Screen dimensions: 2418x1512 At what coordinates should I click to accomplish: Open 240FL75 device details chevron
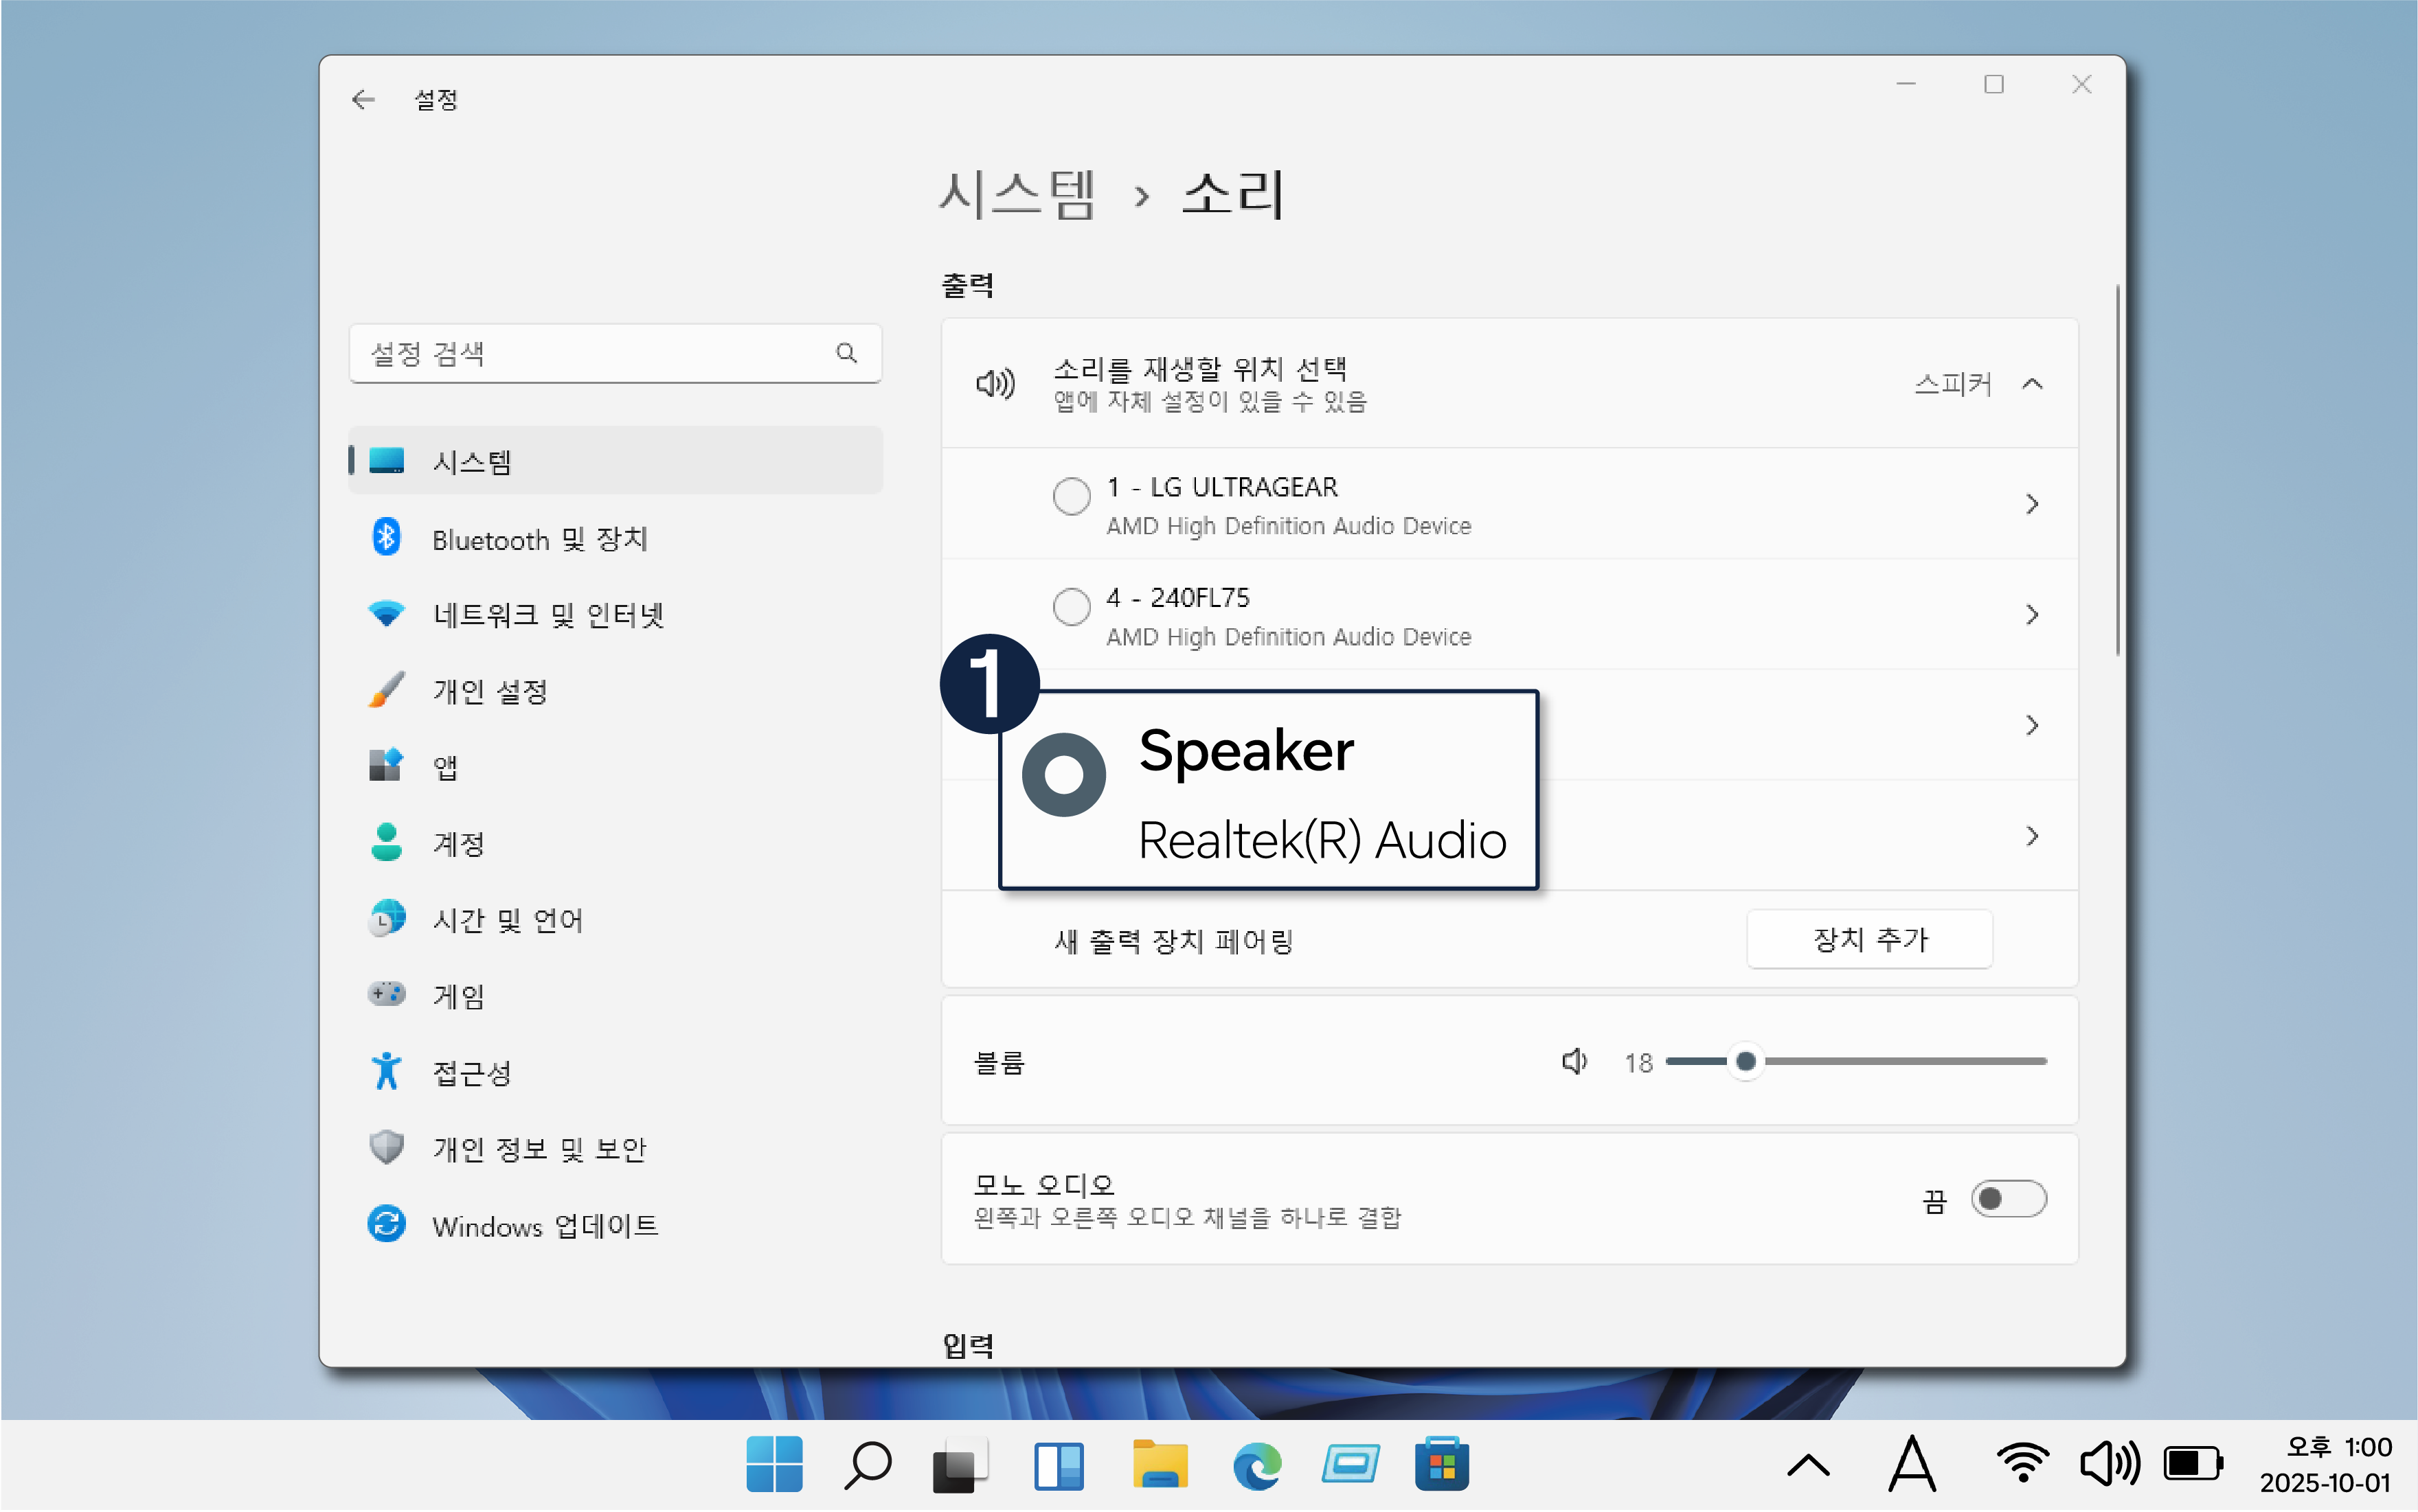[2031, 615]
